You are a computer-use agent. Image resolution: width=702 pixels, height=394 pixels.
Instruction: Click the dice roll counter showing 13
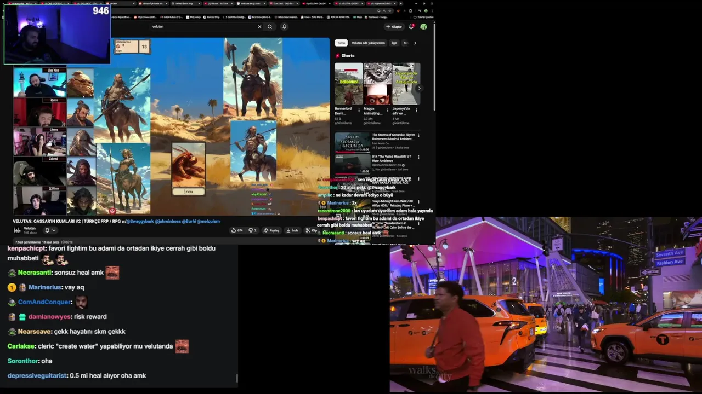pos(144,47)
